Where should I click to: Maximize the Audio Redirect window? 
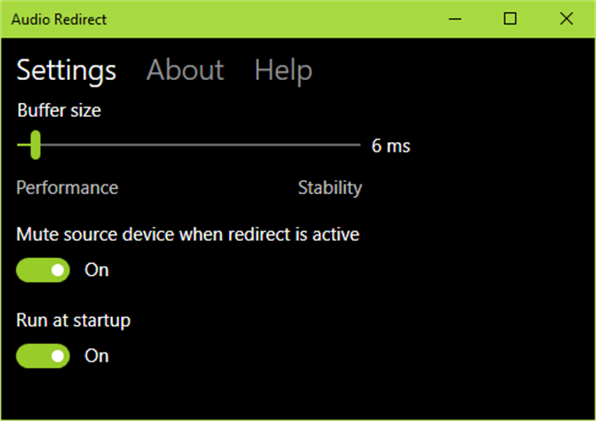pyautogui.click(x=510, y=19)
